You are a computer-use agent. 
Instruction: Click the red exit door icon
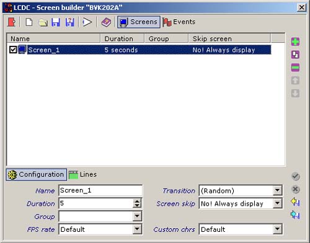pyautogui.click(x=12, y=22)
